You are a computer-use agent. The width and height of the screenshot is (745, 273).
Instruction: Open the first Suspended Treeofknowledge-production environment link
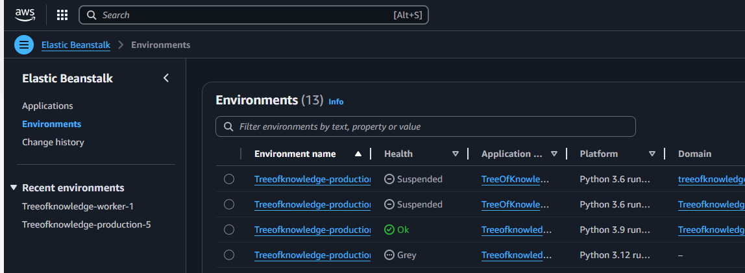(x=313, y=180)
